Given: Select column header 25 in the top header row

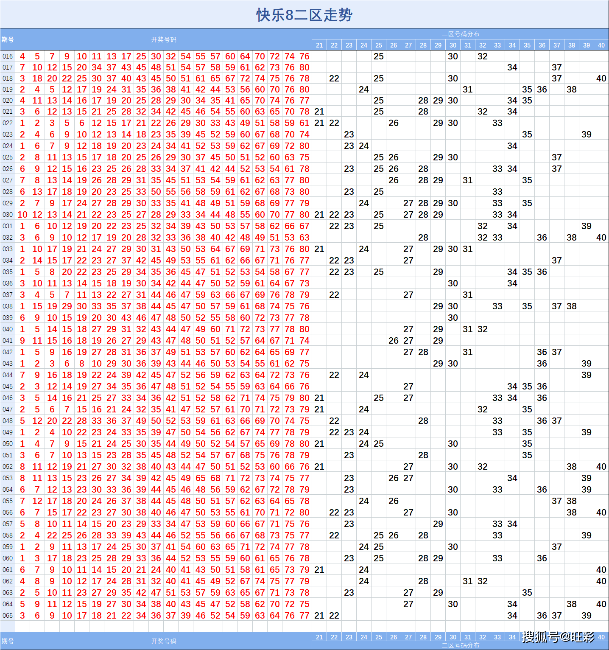Looking at the screenshot, I should (x=379, y=45).
